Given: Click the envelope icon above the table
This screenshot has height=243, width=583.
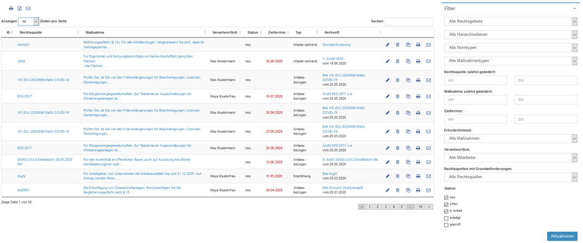Looking at the screenshot, I should pos(28,8).
